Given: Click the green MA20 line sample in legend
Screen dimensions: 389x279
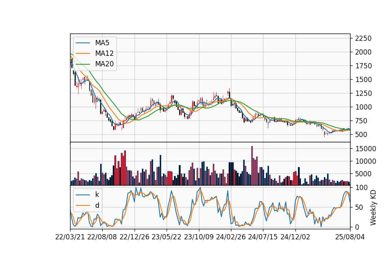Looking at the screenshot, I should pyautogui.click(x=83, y=64).
